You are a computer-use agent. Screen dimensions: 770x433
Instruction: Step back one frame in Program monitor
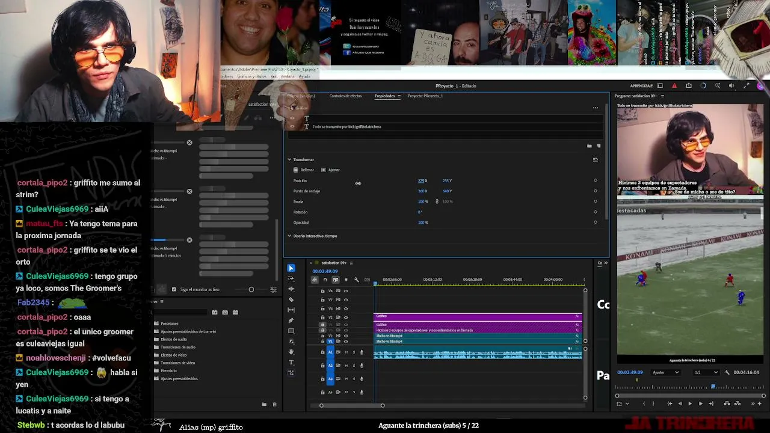tap(680, 404)
